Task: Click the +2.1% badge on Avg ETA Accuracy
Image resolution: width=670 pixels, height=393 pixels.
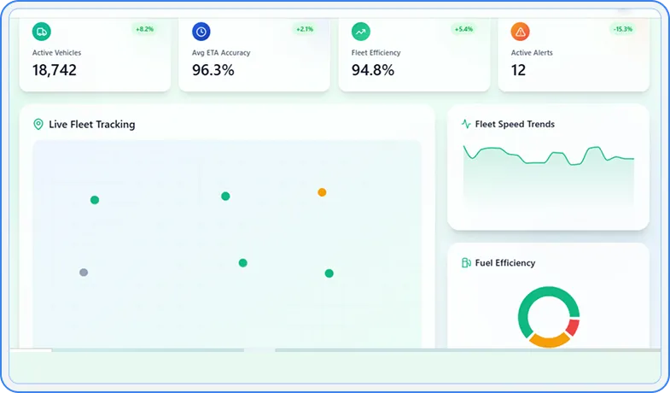Action: [304, 29]
